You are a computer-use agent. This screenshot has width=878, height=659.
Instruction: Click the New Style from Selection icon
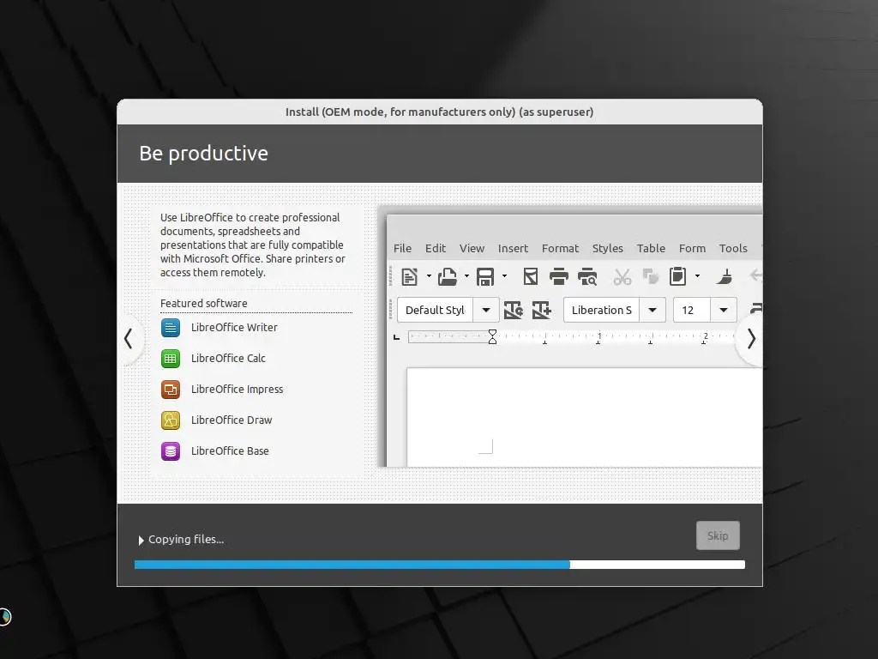click(x=542, y=310)
